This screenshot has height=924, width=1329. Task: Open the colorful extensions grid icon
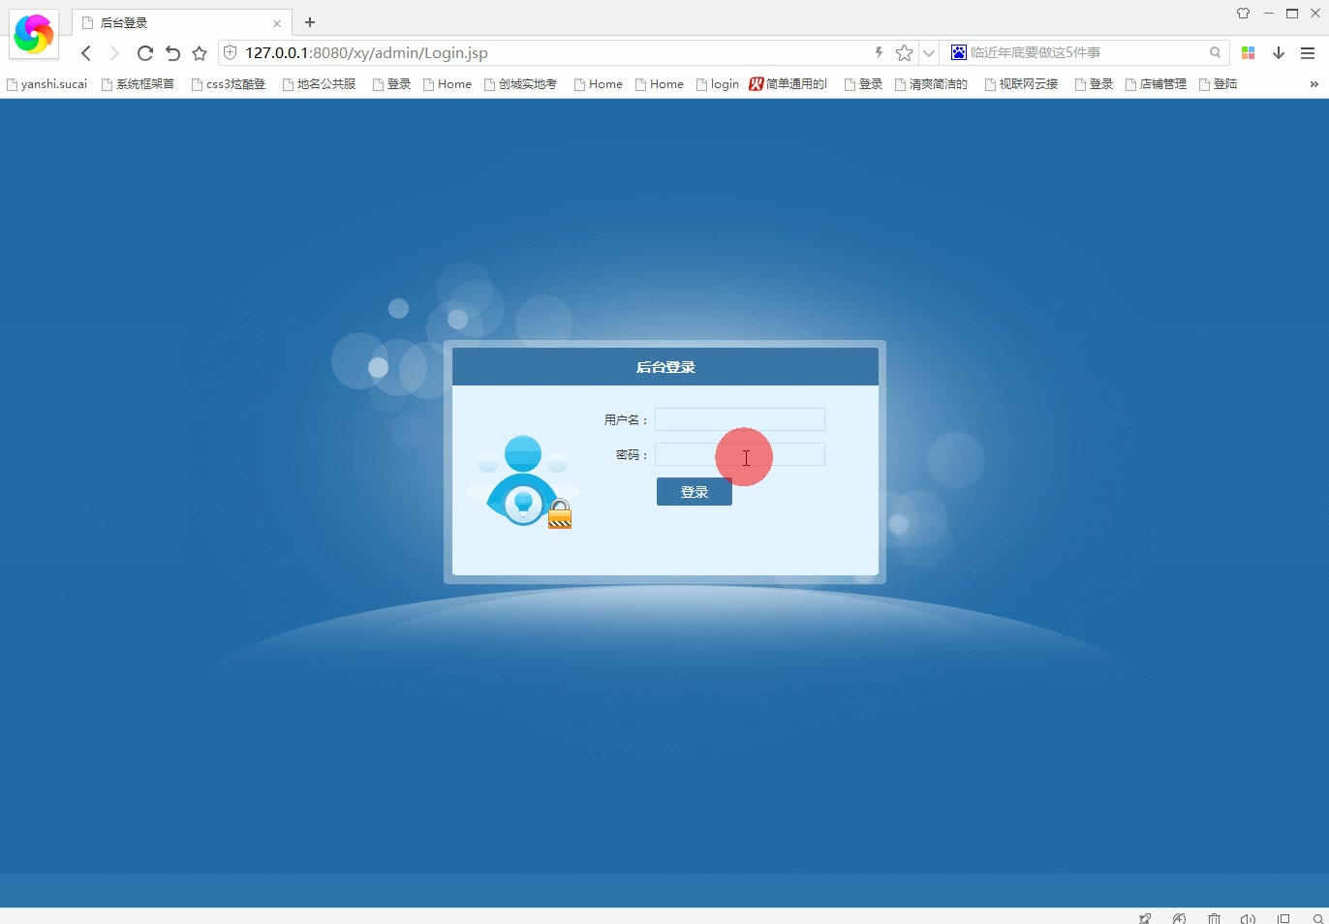[x=1248, y=53]
